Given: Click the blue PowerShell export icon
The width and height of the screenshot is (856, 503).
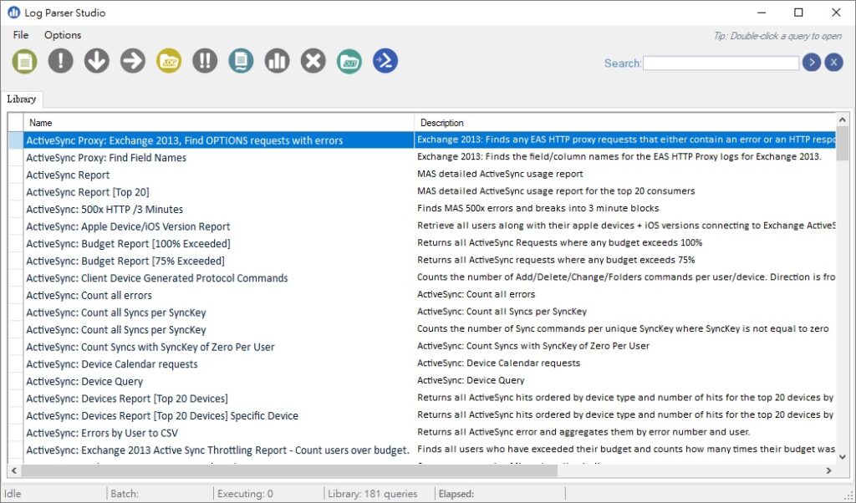Looking at the screenshot, I should 385,61.
